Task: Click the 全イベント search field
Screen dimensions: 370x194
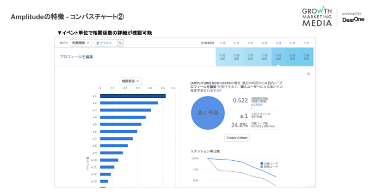Action: (105, 43)
